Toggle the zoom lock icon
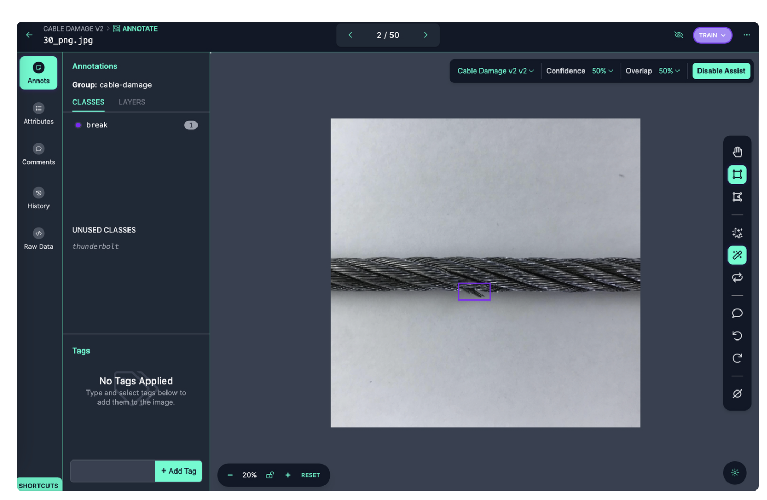The image size is (767, 500). (x=270, y=475)
